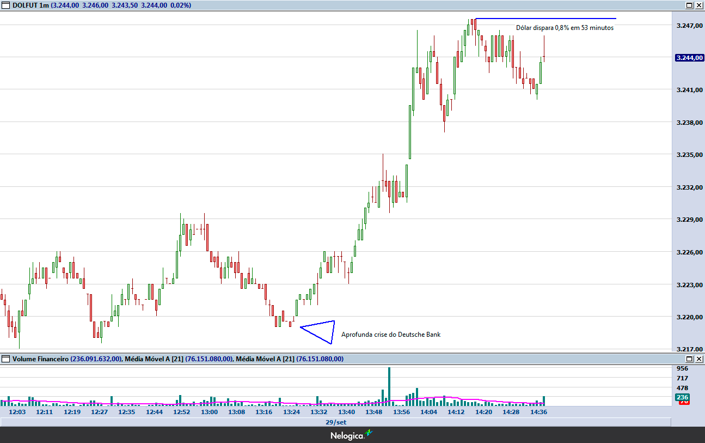Select the blue horizontal line at top

(x=544, y=19)
